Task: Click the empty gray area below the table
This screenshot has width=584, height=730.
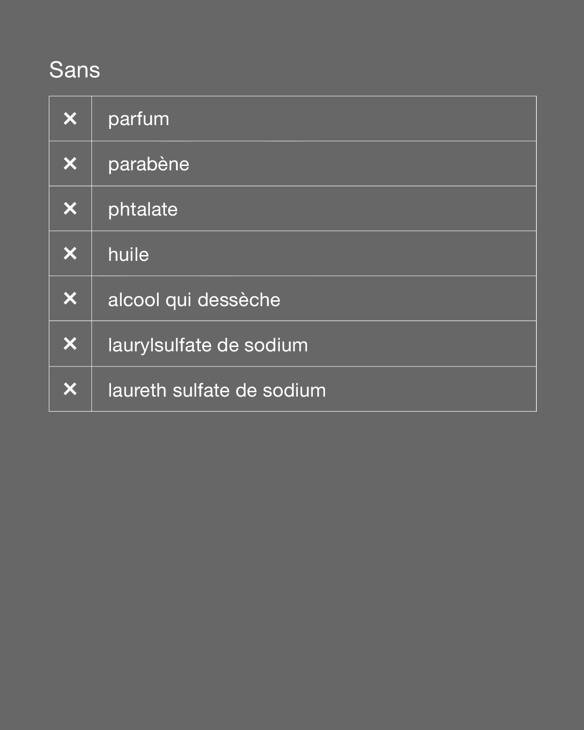Action: (x=292, y=560)
